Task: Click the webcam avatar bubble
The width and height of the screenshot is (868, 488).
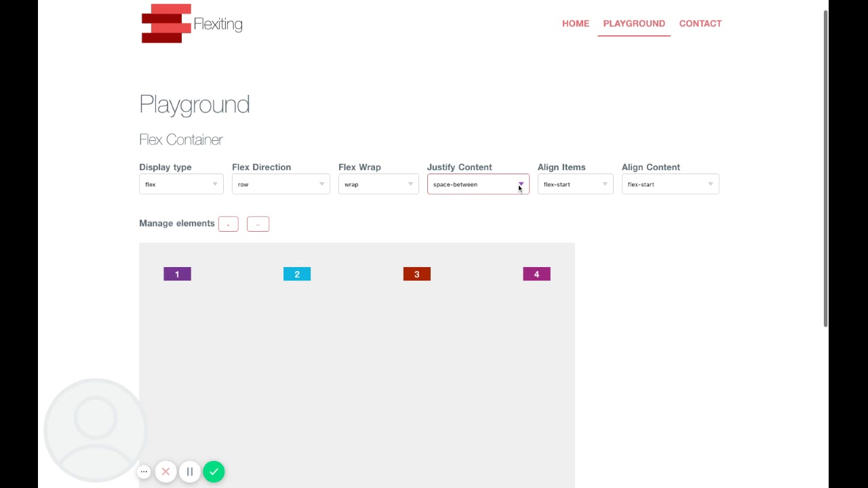Action: [x=96, y=430]
